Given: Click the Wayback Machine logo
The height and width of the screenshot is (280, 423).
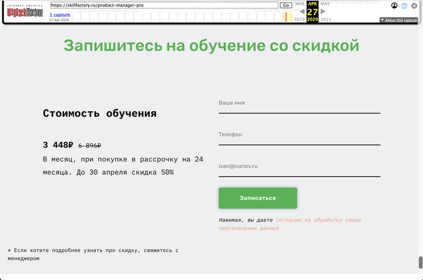Looking at the screenshot, I should tap(25, 12).
